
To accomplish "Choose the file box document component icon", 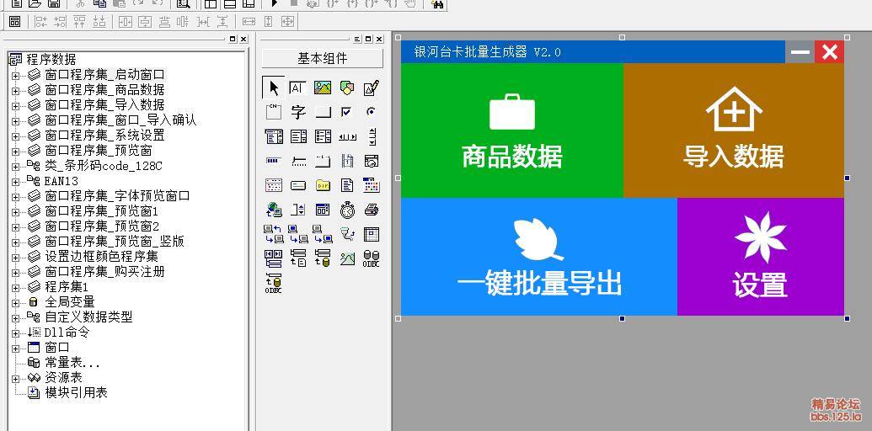I will pyautogui.click(x=347, y=185).
